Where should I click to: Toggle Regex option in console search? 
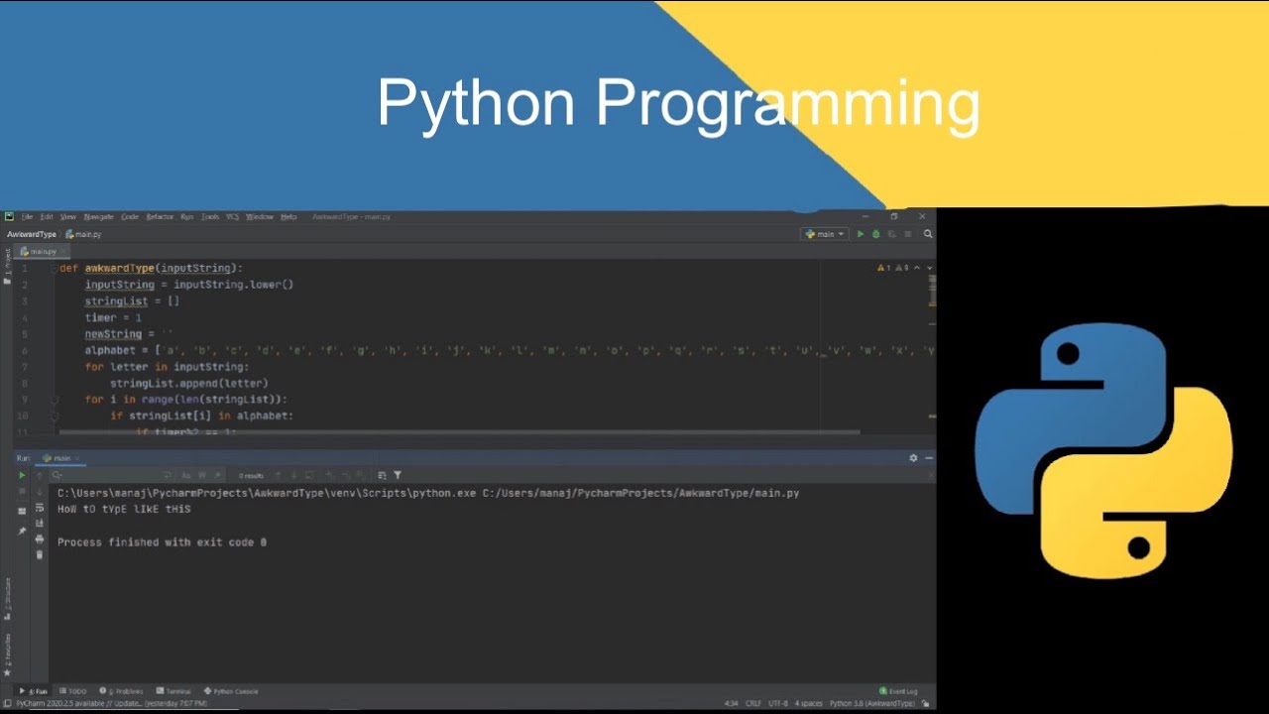217,475
